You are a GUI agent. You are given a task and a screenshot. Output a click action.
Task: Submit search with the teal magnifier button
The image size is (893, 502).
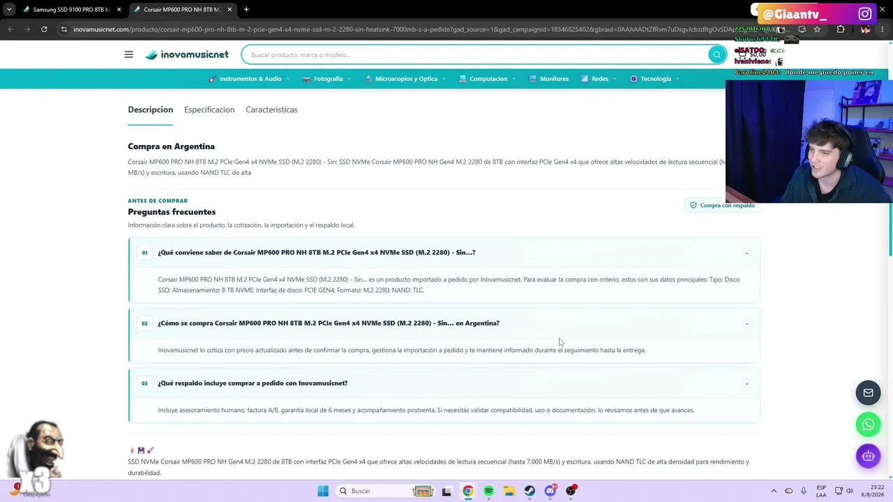716,54
